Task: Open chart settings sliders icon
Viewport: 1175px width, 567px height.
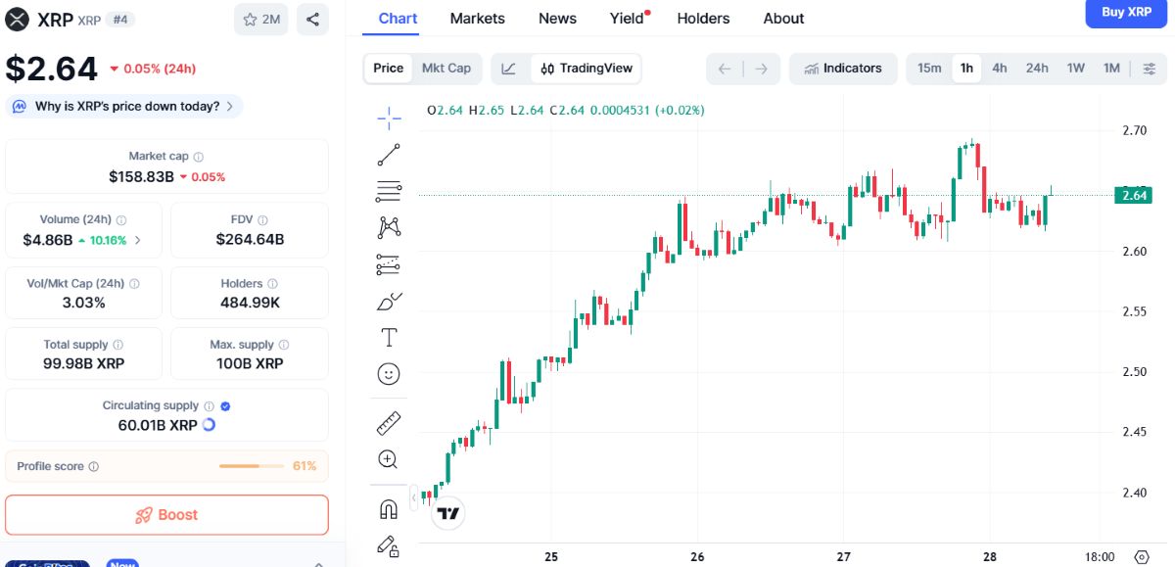Action: click(1149, 69)
